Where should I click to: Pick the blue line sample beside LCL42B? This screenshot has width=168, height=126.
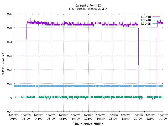click(156, 24)
